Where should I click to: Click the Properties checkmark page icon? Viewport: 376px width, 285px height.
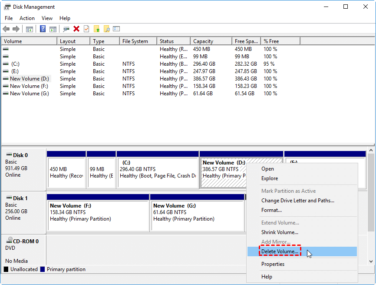pos(86,29)
